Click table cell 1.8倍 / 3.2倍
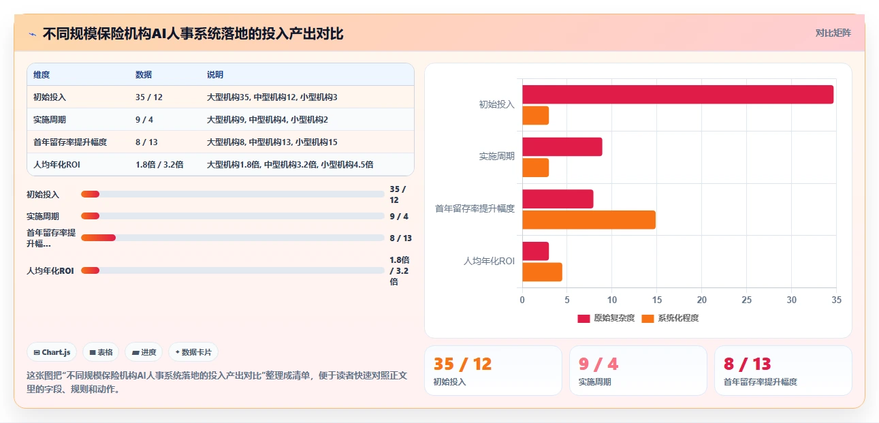Screen dimensions: 879x423 (x=159, y=165)
